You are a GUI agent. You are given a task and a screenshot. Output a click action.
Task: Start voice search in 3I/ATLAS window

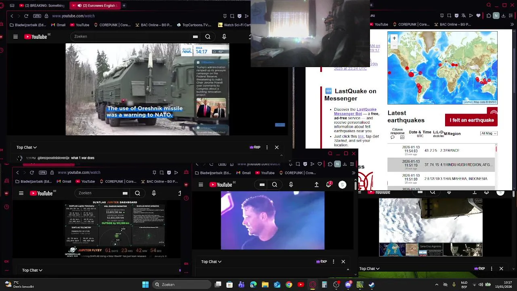[154, 193]
